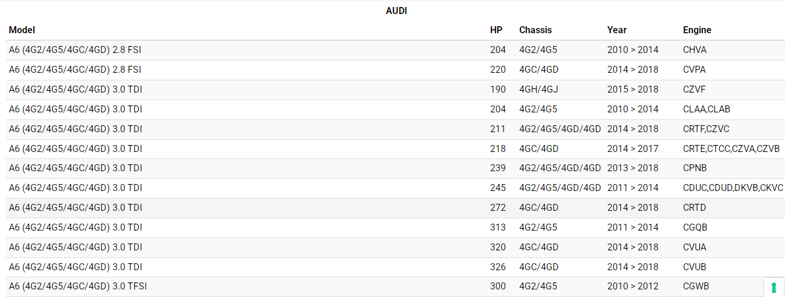The height and width of the screenshot is (297, 785).
Task: Select the 3.0 TDI 326 HP row
Action: [x=75, y=267]
